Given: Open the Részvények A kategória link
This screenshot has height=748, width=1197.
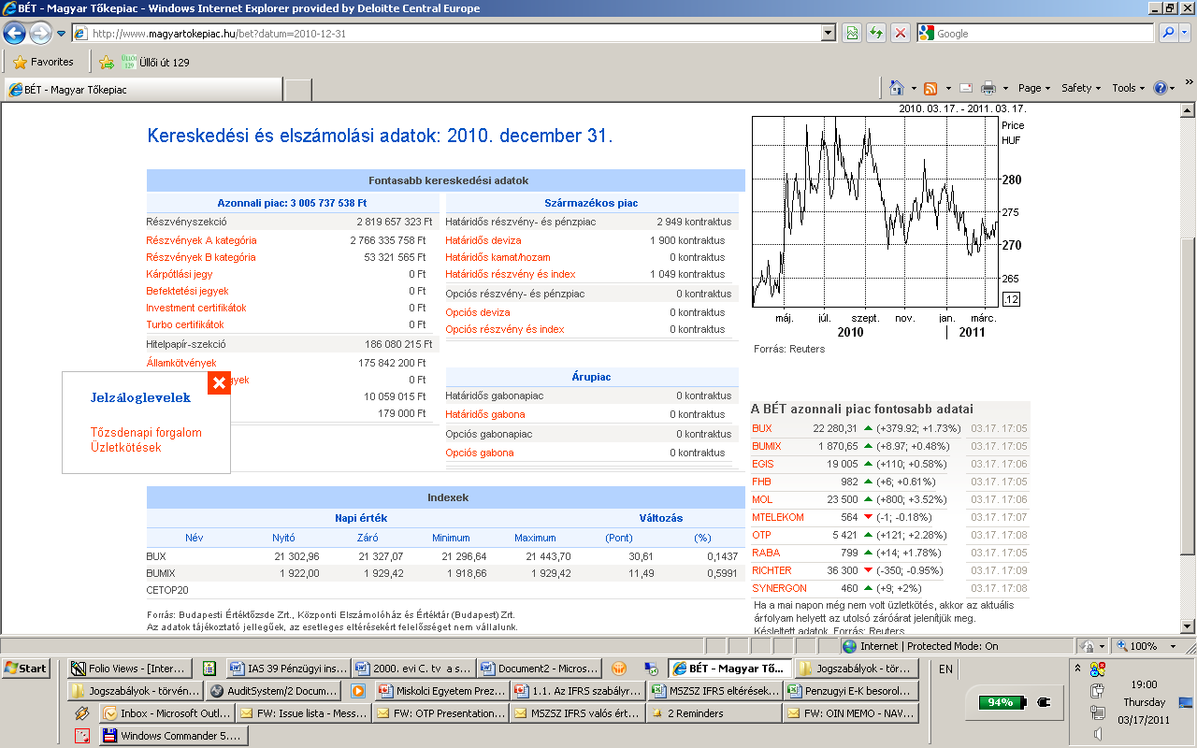Looking at the screenshot, I should click(x=201, y=240).
